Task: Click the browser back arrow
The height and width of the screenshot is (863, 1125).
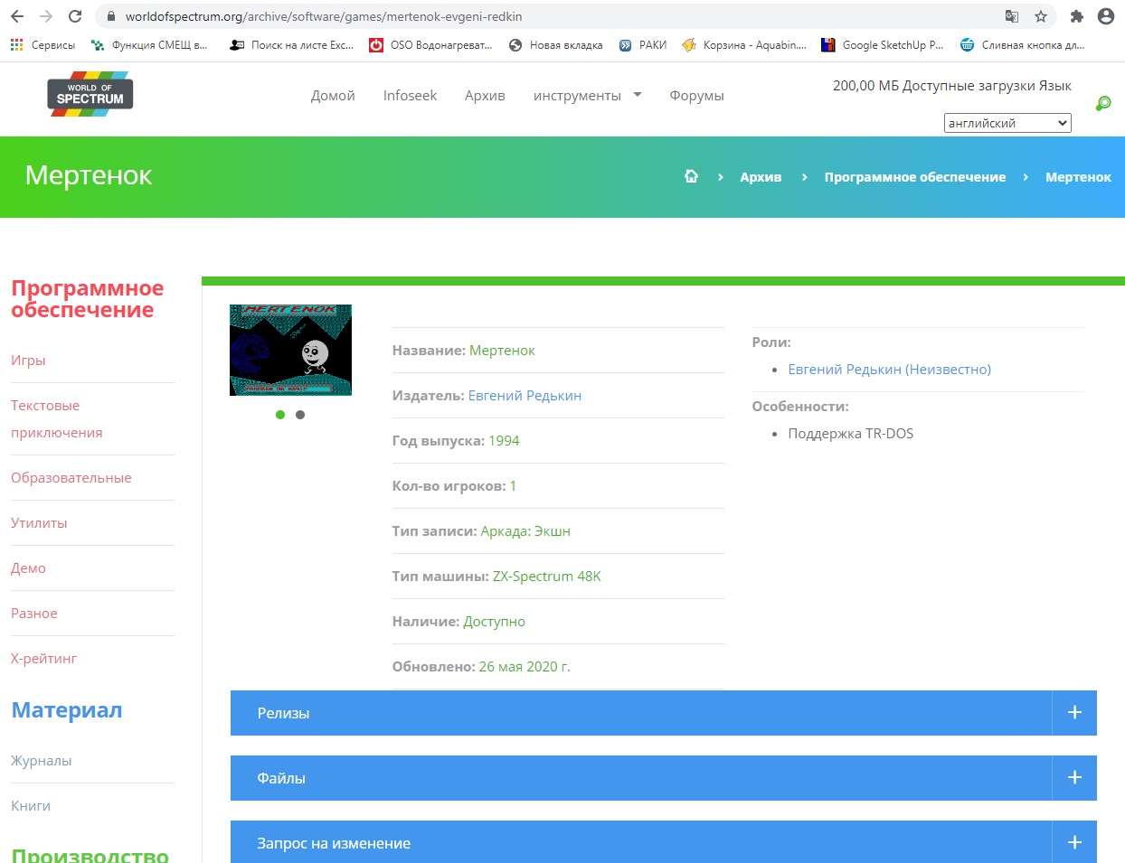Action: (17, 16)
